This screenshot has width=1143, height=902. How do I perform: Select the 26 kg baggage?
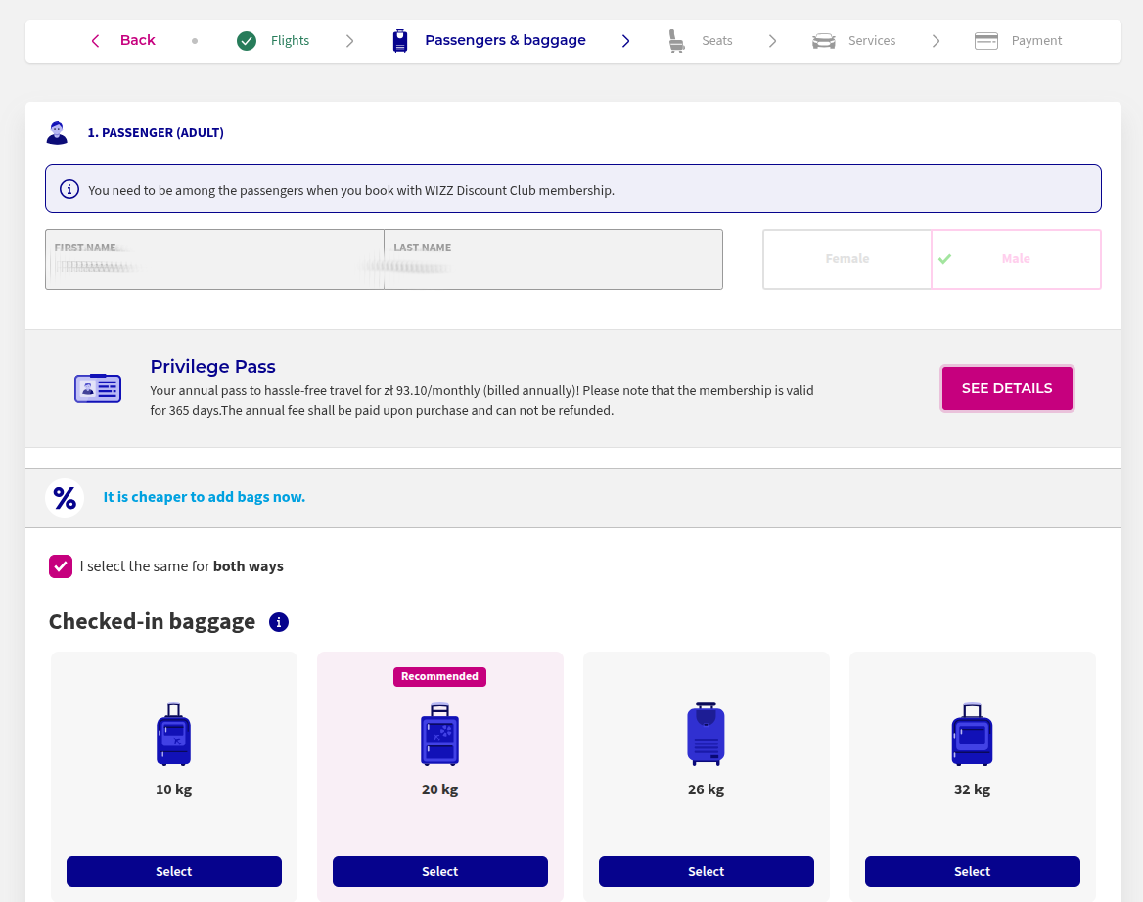click(706, 872)
